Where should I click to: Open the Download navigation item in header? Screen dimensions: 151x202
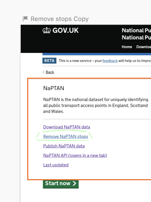[x=144, y=47]
